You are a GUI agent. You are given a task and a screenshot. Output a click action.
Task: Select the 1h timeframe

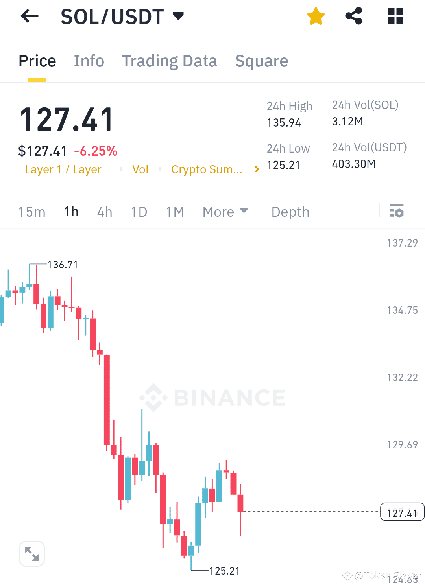71,212
